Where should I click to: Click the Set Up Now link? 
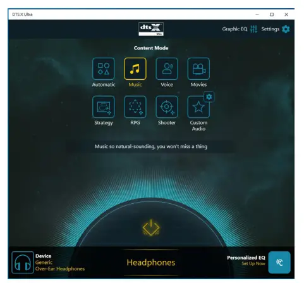coord(253,263)
